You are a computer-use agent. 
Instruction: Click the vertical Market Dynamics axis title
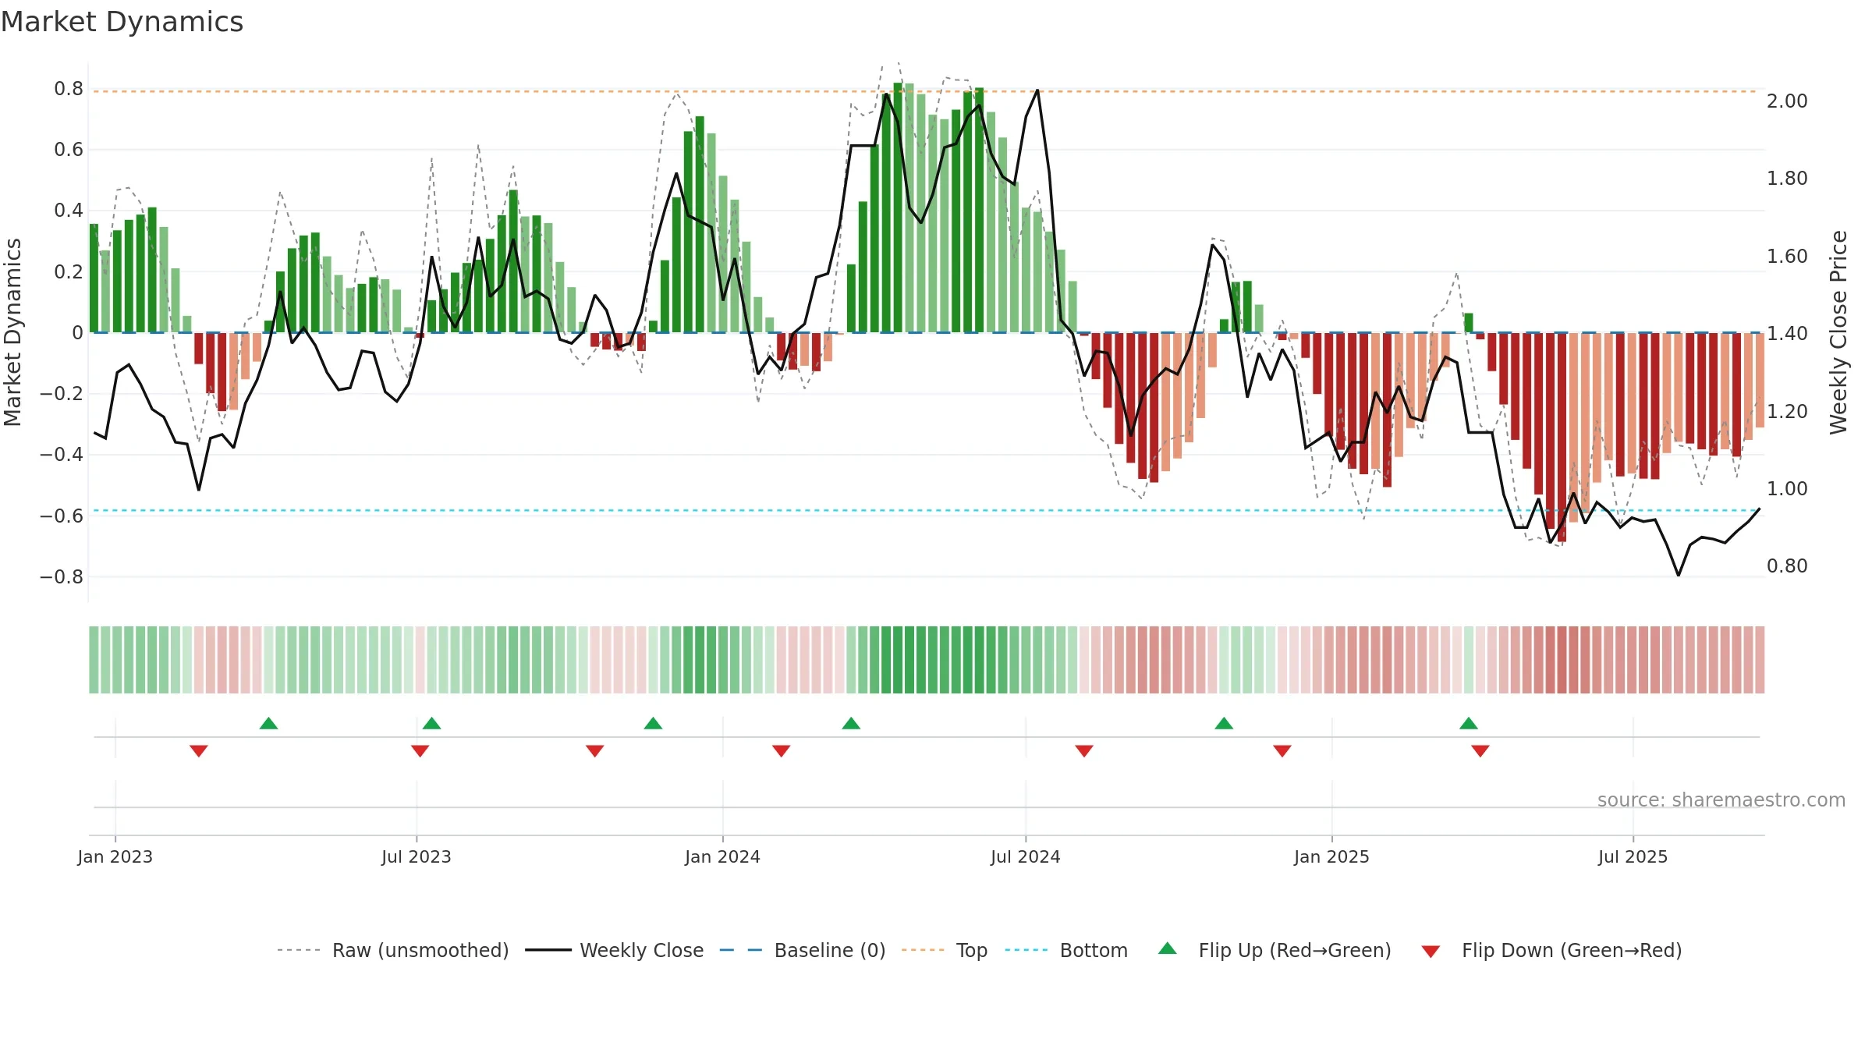click(x=13, y=332)
